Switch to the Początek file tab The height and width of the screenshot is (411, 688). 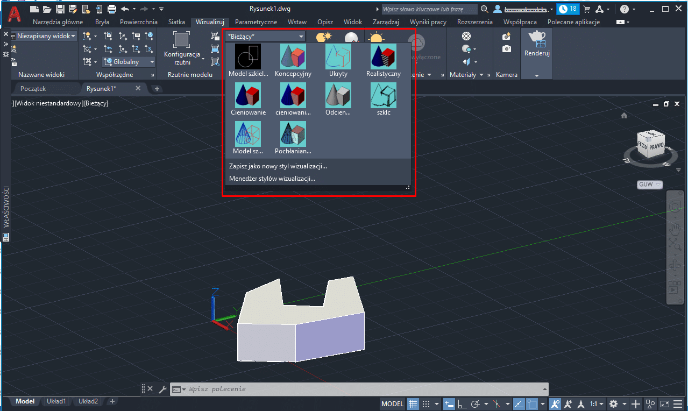(x=33, y=88)
